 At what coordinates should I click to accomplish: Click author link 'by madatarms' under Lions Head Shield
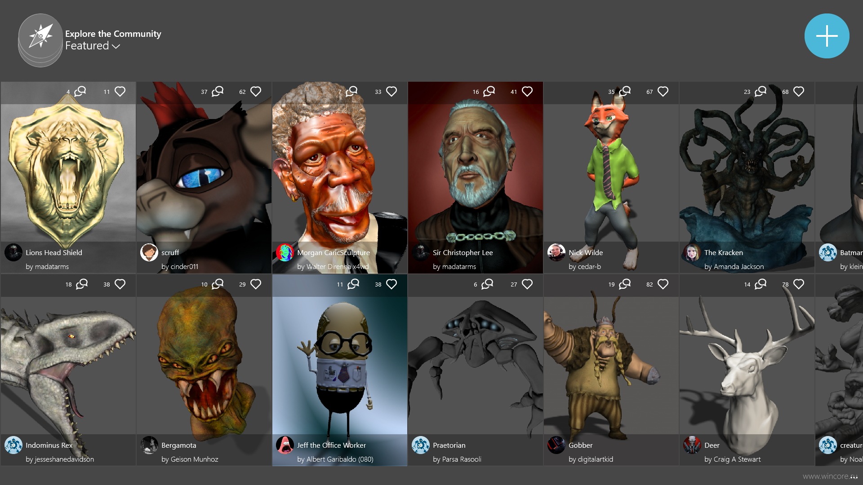pos(47,267)
